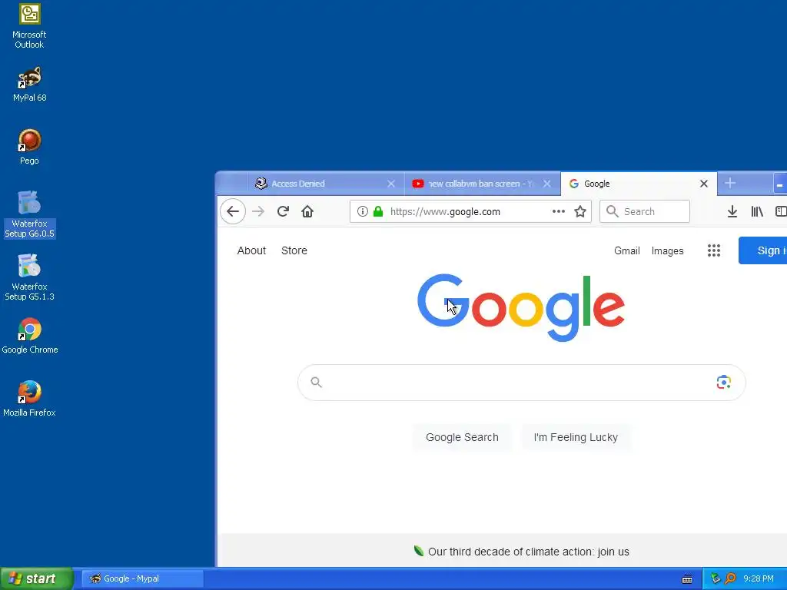The width and height of the screenshot is (787, 590).
Task: Open the climate action join us link
Action: 529,552
